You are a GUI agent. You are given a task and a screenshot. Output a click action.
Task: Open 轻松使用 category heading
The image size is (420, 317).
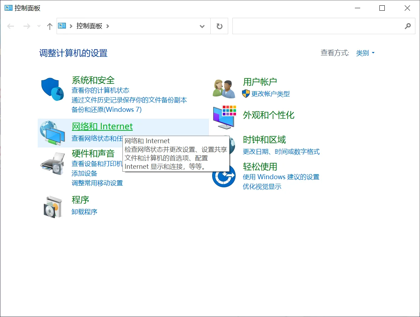pyautogui.click(x=260, y=167)
